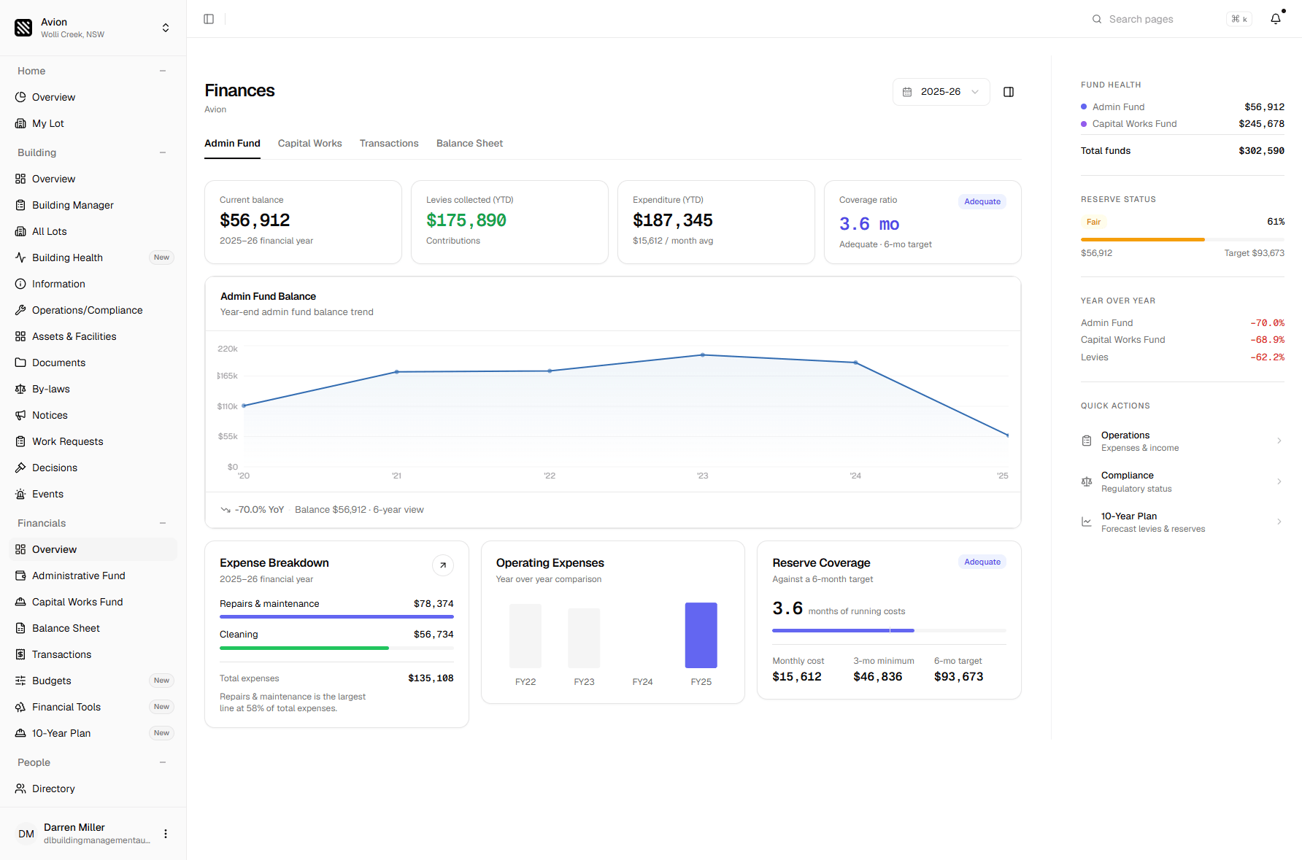
Task: Collapse the People section
Action: pos(163,762)
